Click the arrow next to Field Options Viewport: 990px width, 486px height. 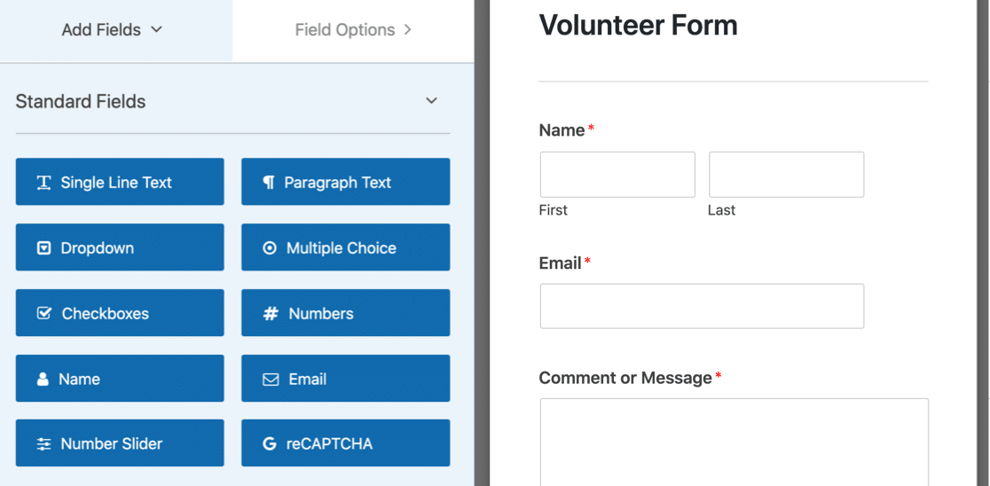pos(408,29)
